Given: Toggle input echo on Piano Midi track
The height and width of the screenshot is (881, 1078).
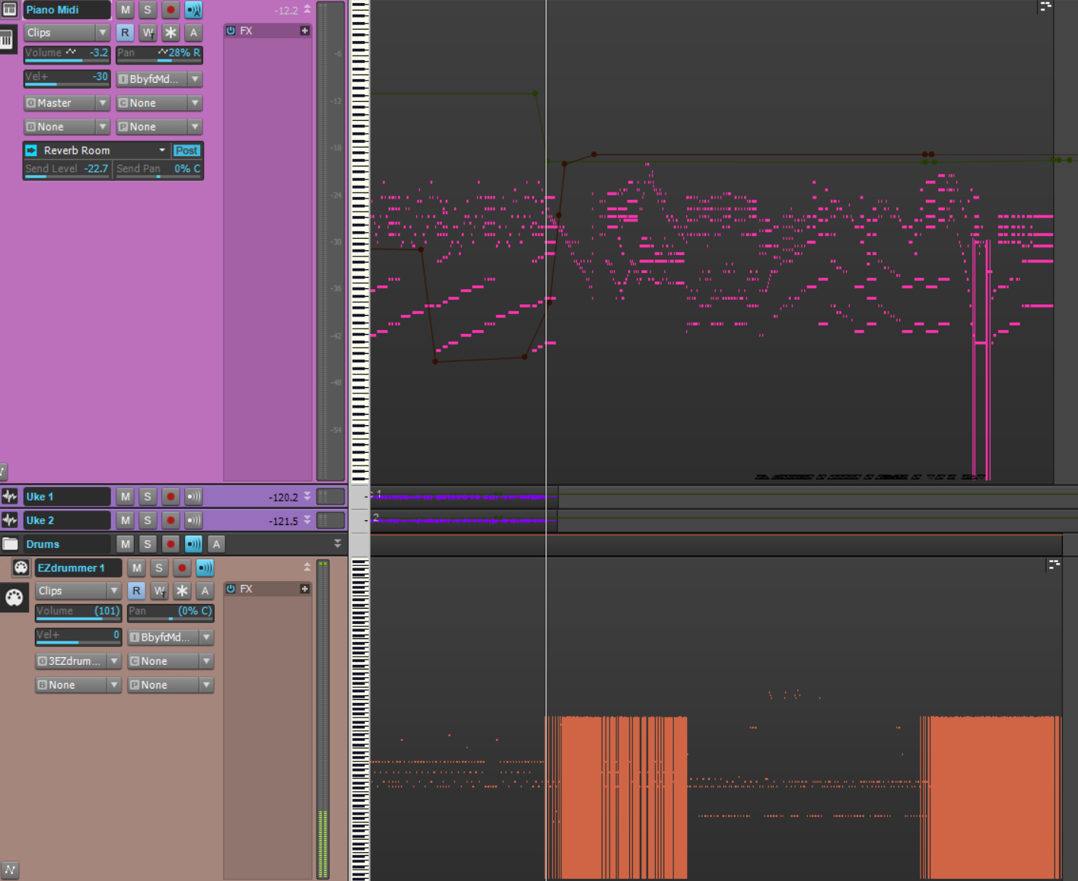Looking at the screenshot, I should (193, 10).
